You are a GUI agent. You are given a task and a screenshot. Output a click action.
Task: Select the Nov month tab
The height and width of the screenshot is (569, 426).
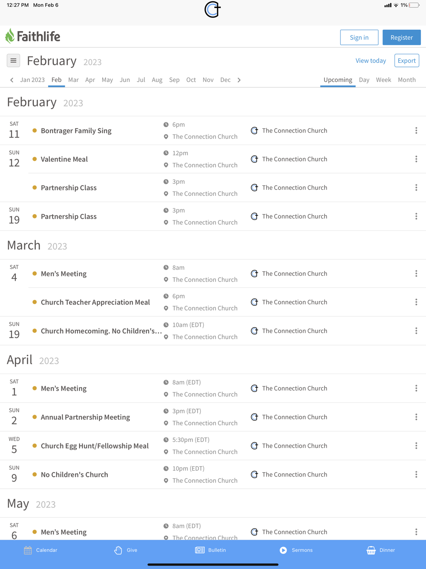coord(208,80)
